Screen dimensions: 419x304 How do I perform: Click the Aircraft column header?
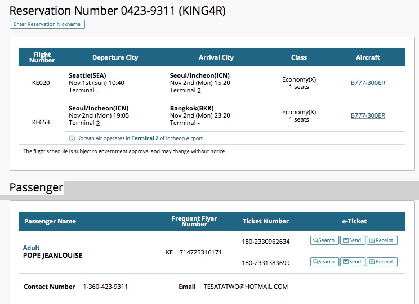(x=368, y=57)
